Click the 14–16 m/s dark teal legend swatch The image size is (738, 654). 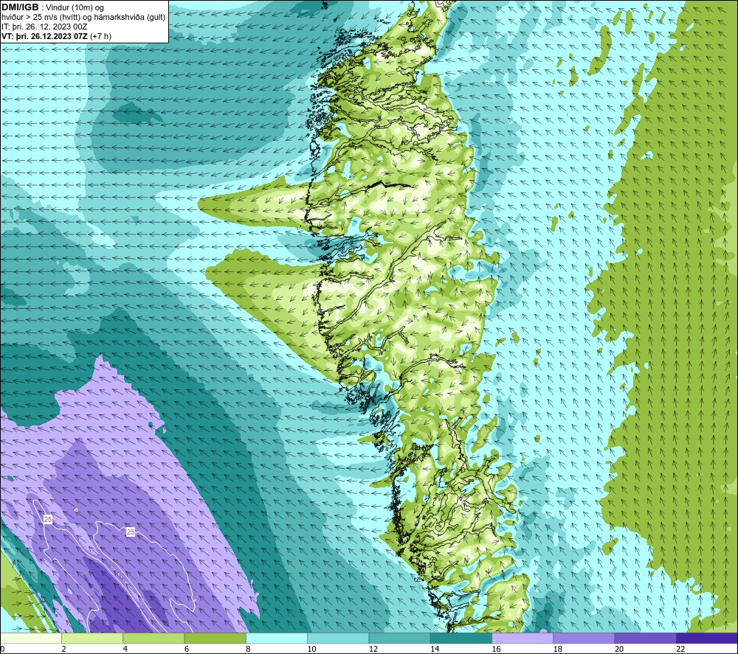coord(461,639)
